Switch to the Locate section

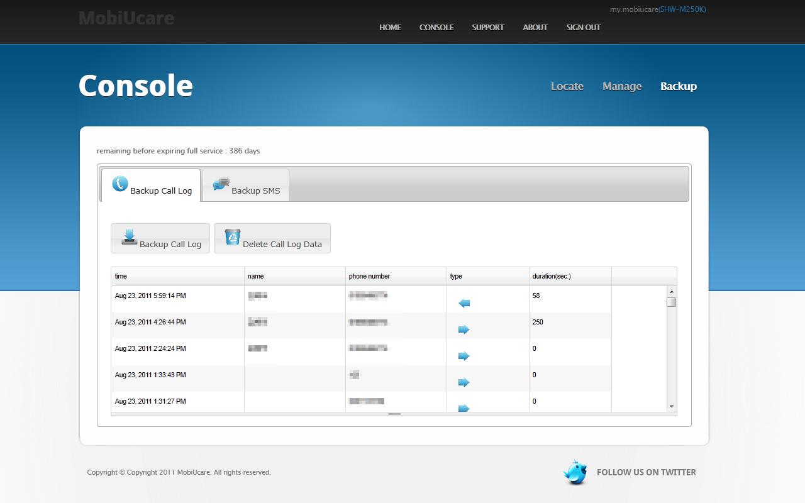[x=567, y=86]
